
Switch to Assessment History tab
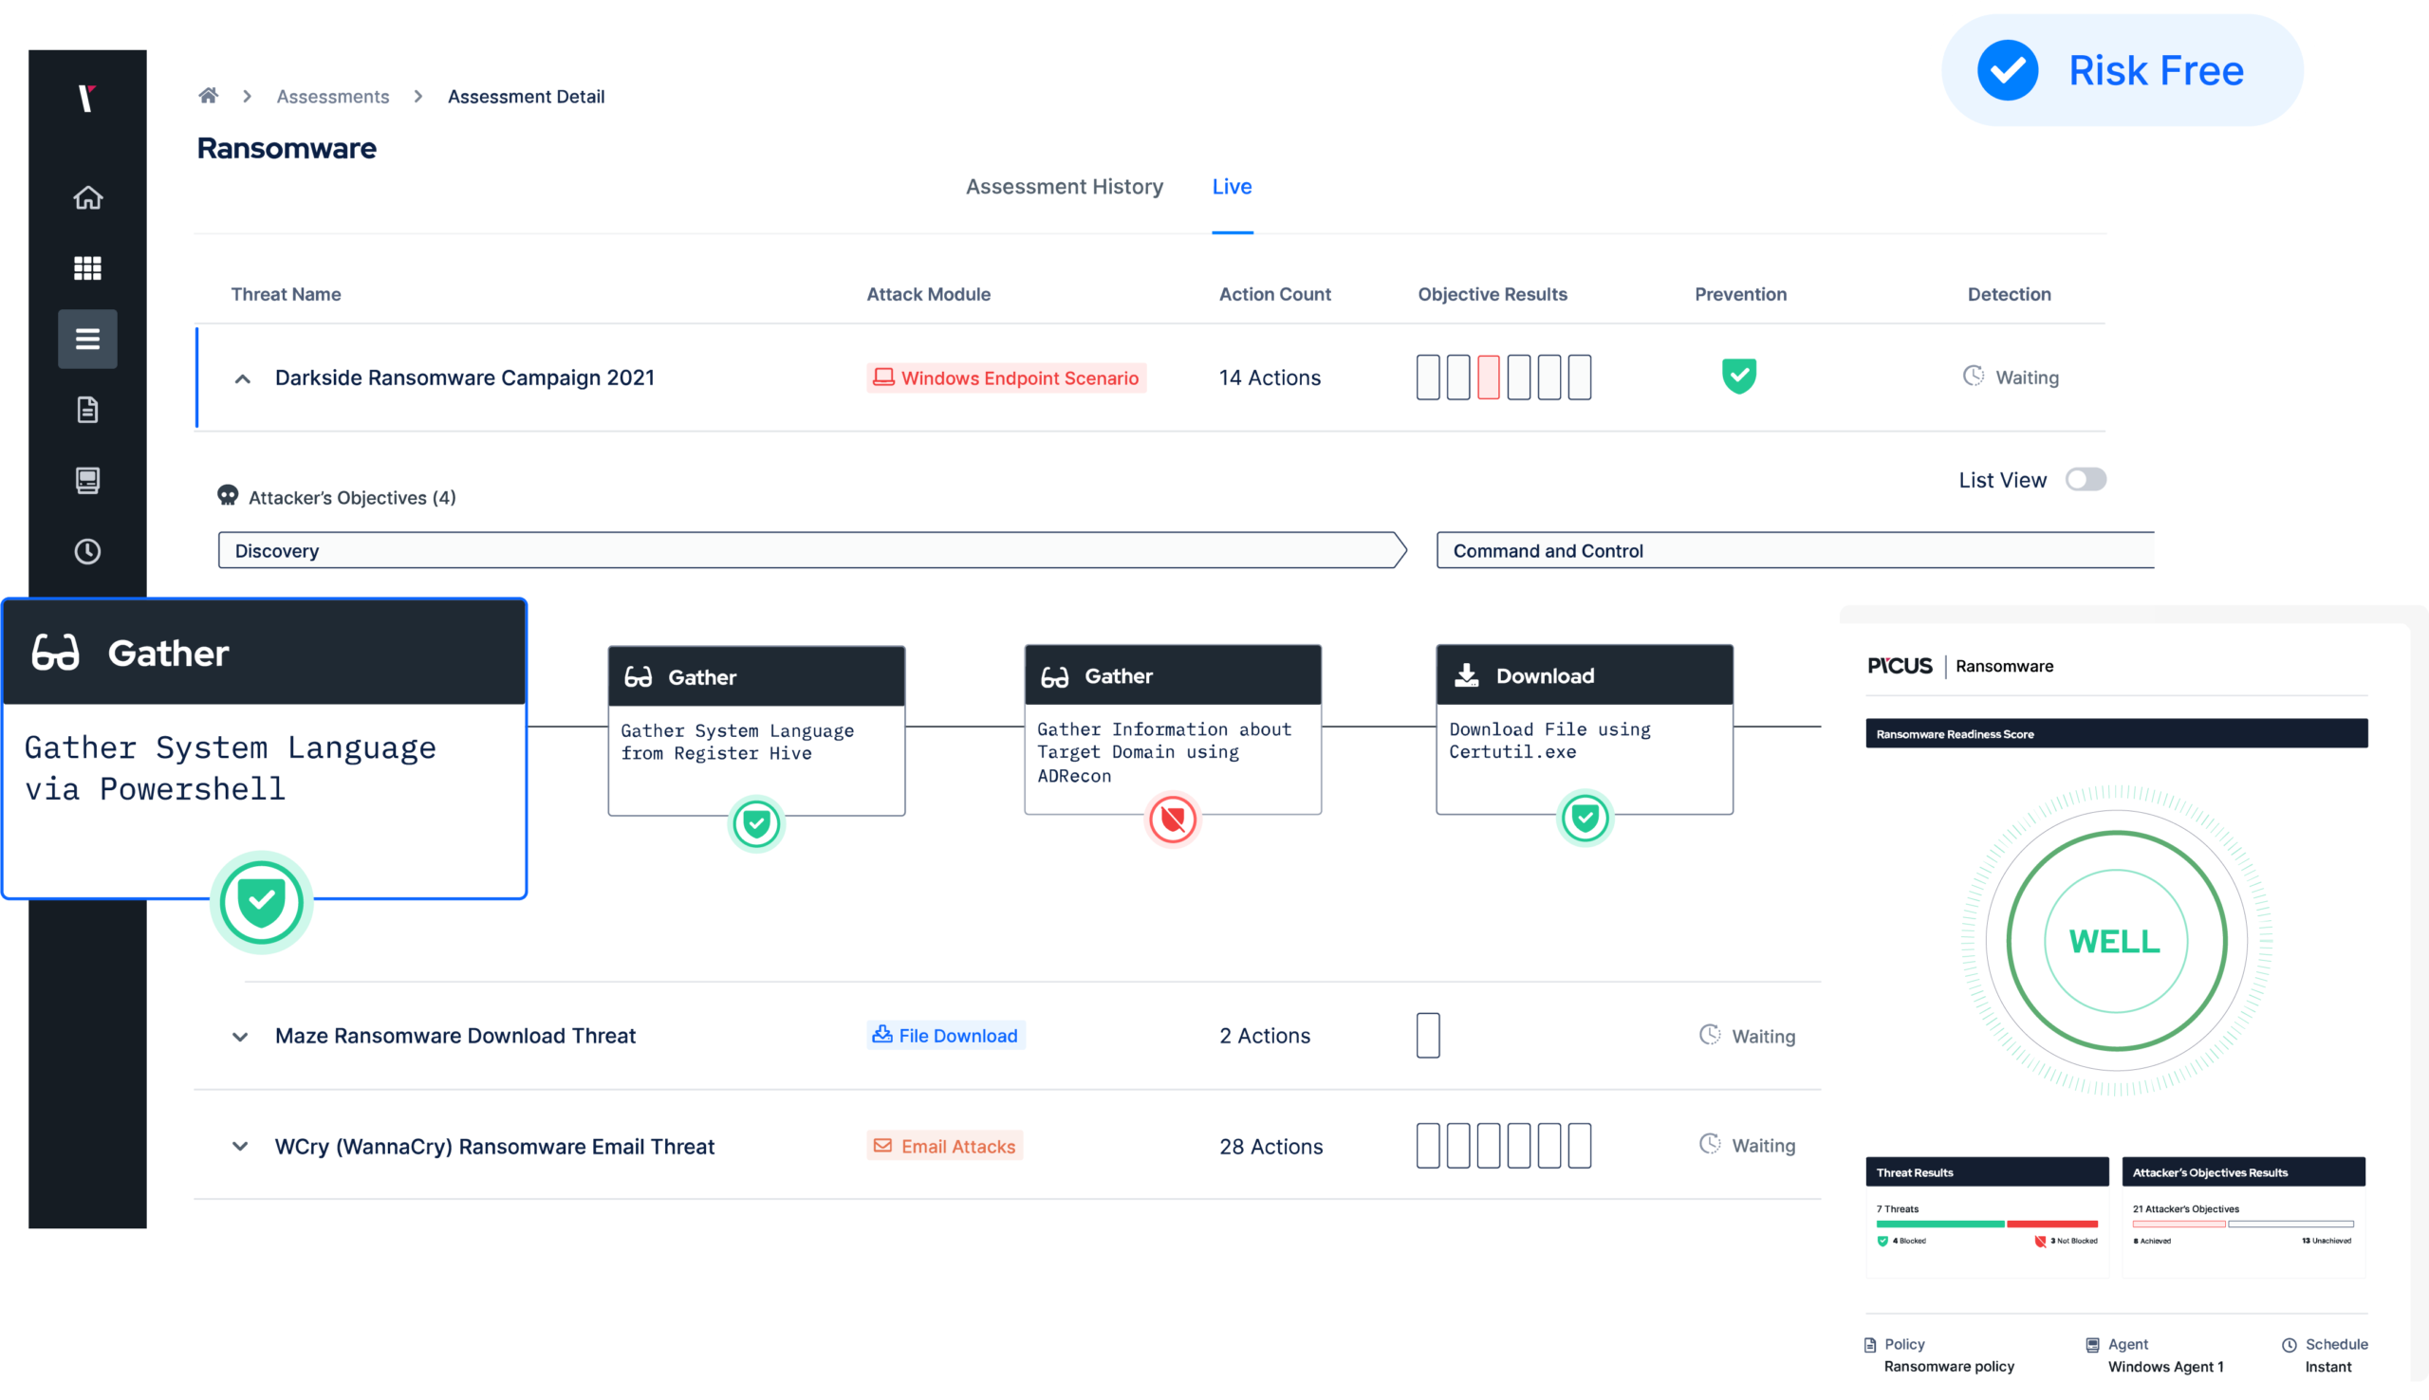coord(1065,187)
